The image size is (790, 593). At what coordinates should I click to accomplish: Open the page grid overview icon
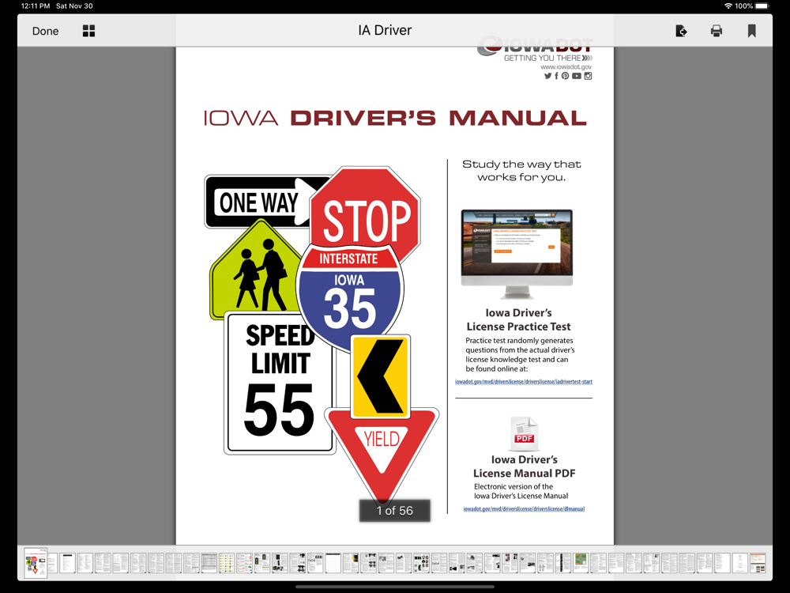coord(88,31)
